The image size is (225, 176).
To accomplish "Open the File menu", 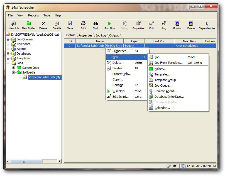I will pyautogui.click(x=10, y=15).
